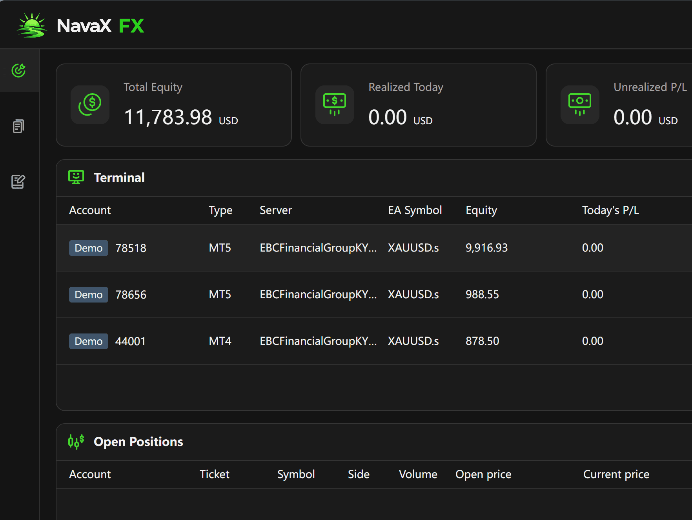The width and height of the screenshot is (692, 520).
Task: Select account number 78518
Action: pos(131,248)
